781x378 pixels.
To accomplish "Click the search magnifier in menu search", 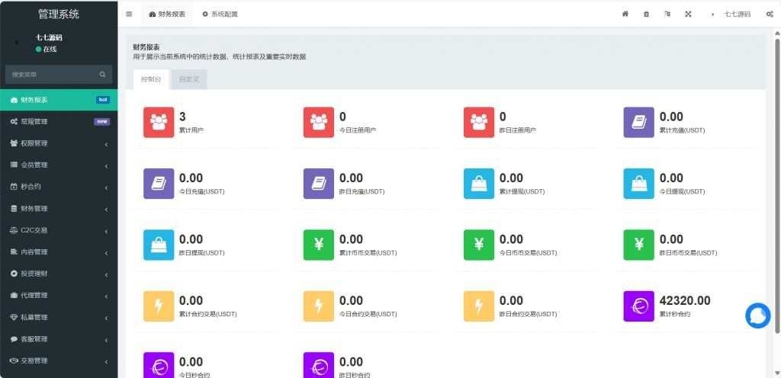I will 103,75.
